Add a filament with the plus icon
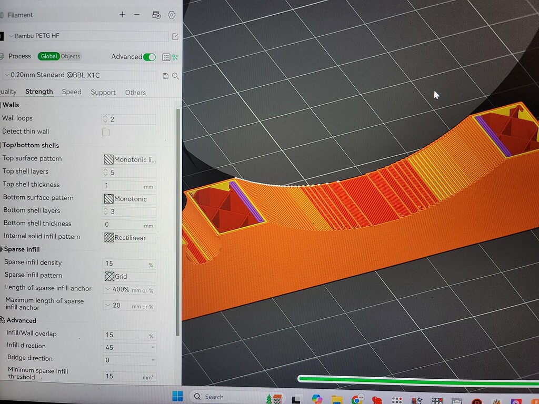 click(x=122, y=14)
